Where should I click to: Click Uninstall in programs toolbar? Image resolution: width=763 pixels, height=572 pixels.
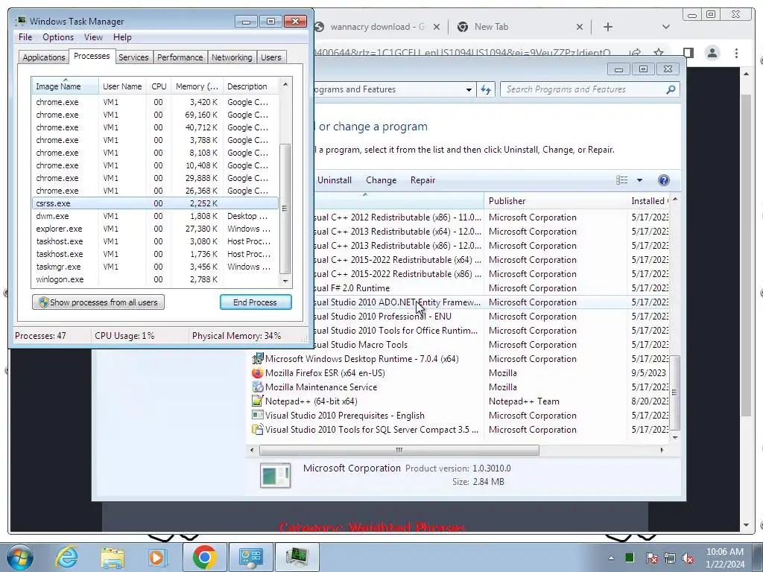point(335,180)
